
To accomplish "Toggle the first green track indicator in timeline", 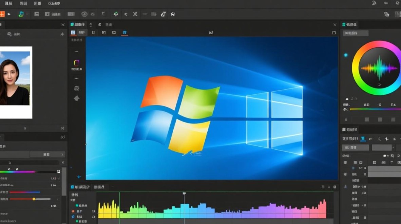I will [x=77, y=205].
